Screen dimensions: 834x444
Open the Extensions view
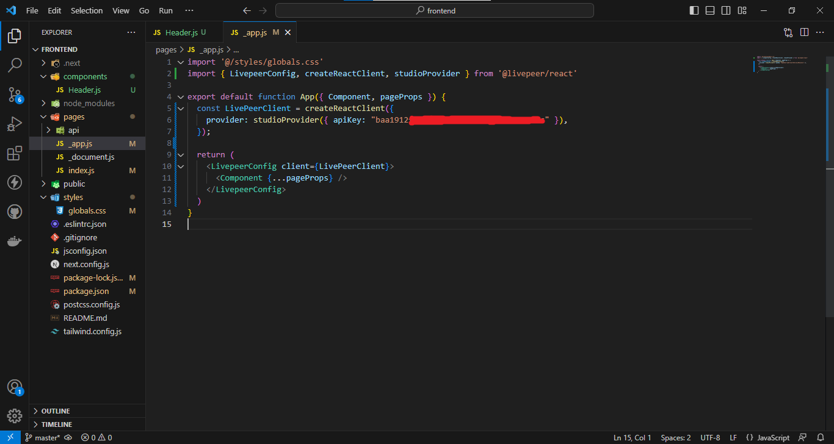click(15, 153)
